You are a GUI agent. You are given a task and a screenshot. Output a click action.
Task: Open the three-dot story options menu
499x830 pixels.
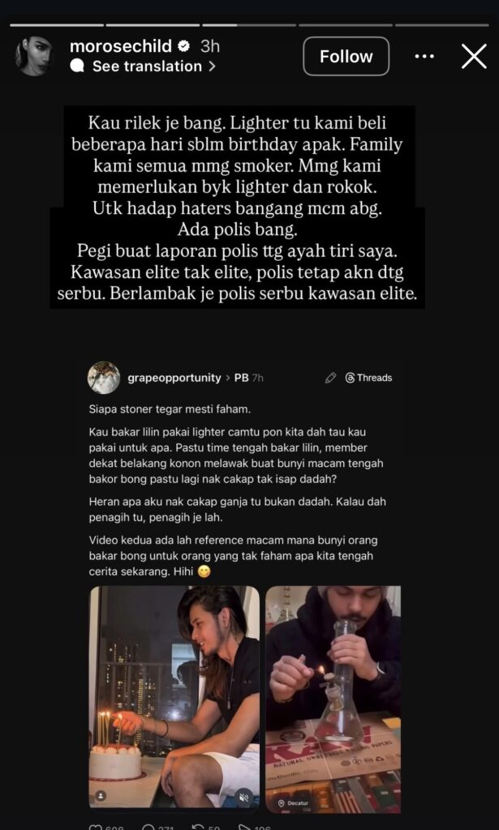pos(424,56)
